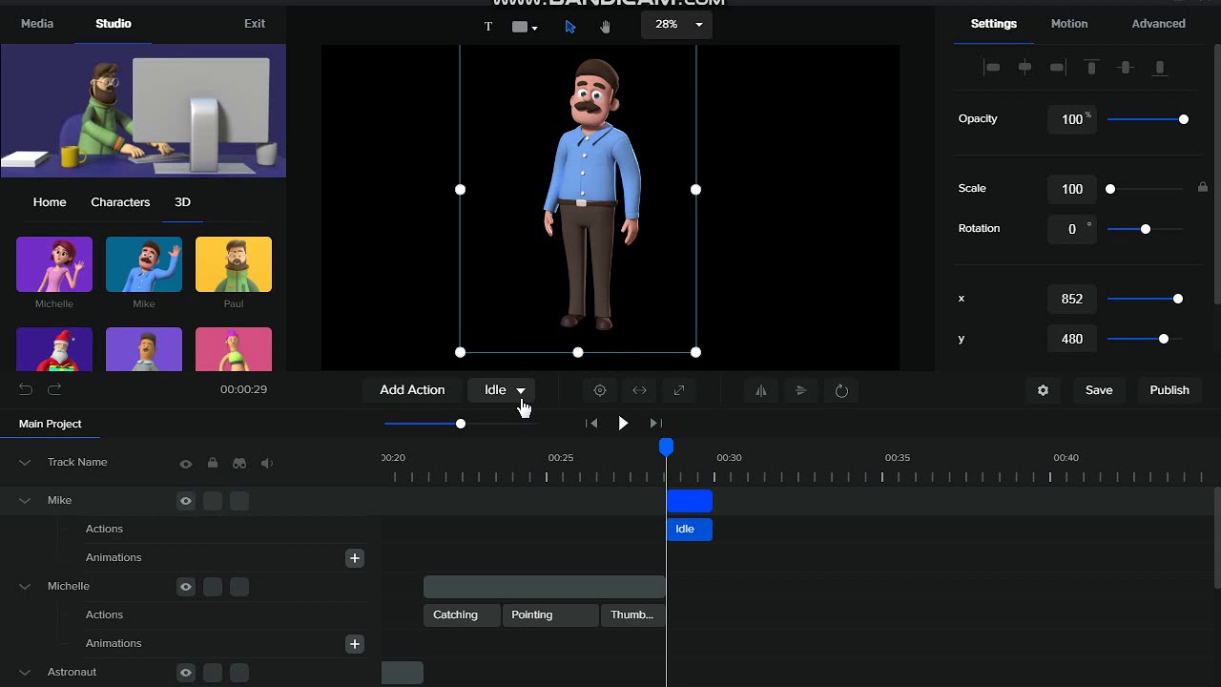Click the circular reset rotation icon

click(841, 390)
